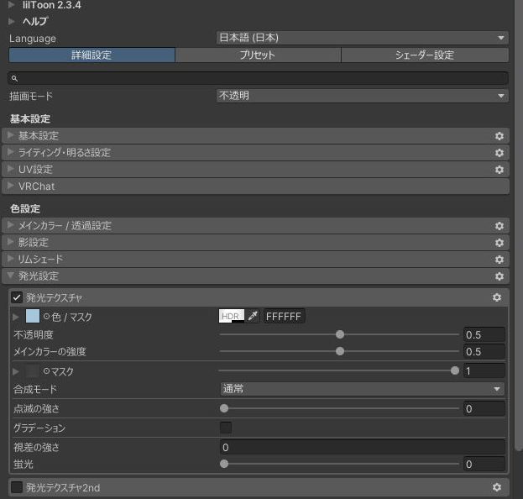Adjust the マスク slider handle
Screen dimensions: 523x499
coord(455,370)
